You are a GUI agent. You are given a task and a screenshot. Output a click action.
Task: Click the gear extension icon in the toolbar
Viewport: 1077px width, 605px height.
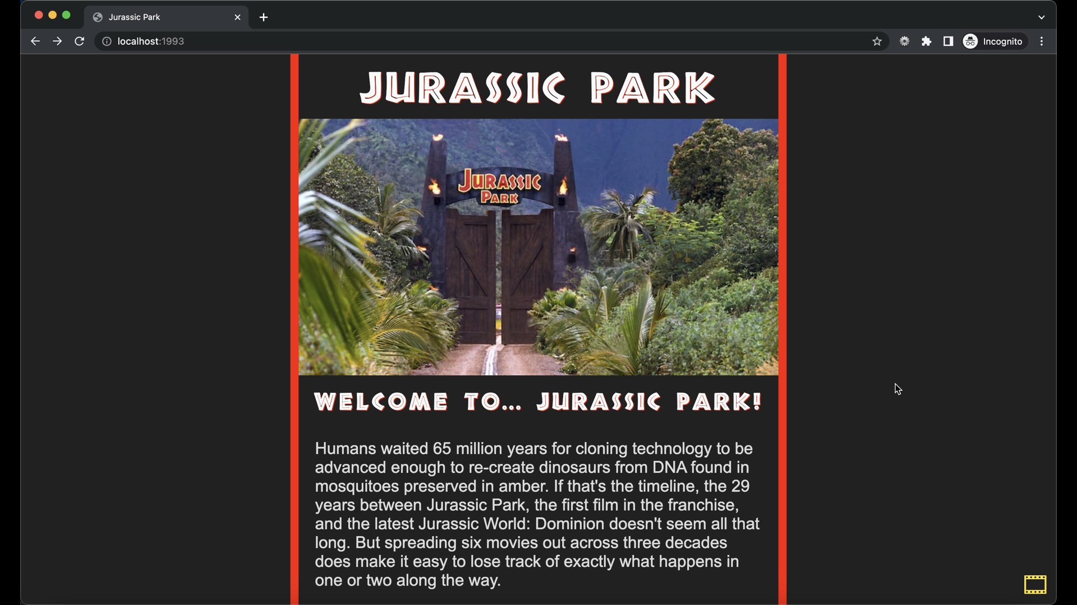904,41
